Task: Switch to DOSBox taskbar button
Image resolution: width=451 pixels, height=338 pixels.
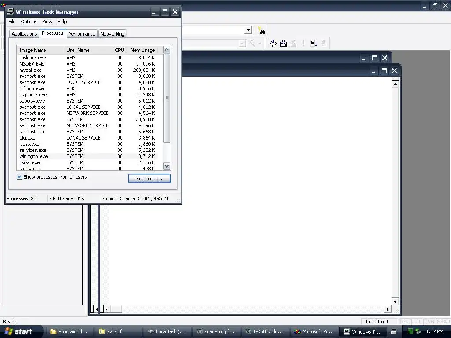Action: (x=265, y=331)
